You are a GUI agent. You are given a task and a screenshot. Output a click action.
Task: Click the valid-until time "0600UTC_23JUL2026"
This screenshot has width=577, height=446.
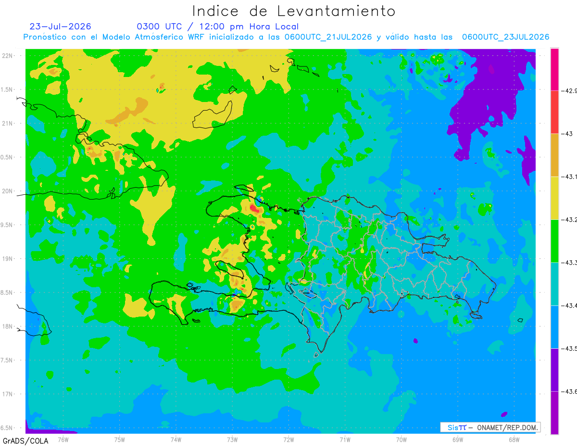505,37
